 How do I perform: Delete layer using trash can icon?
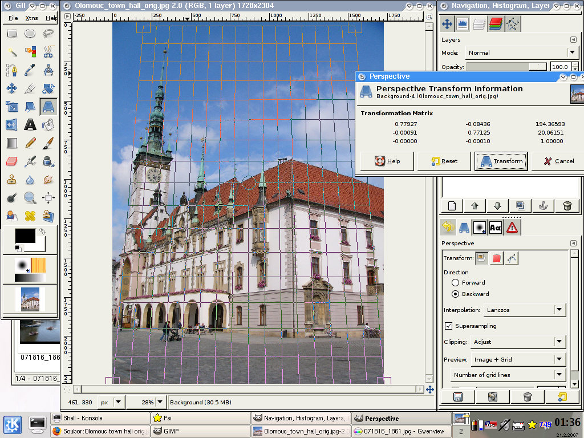point(567,206)
